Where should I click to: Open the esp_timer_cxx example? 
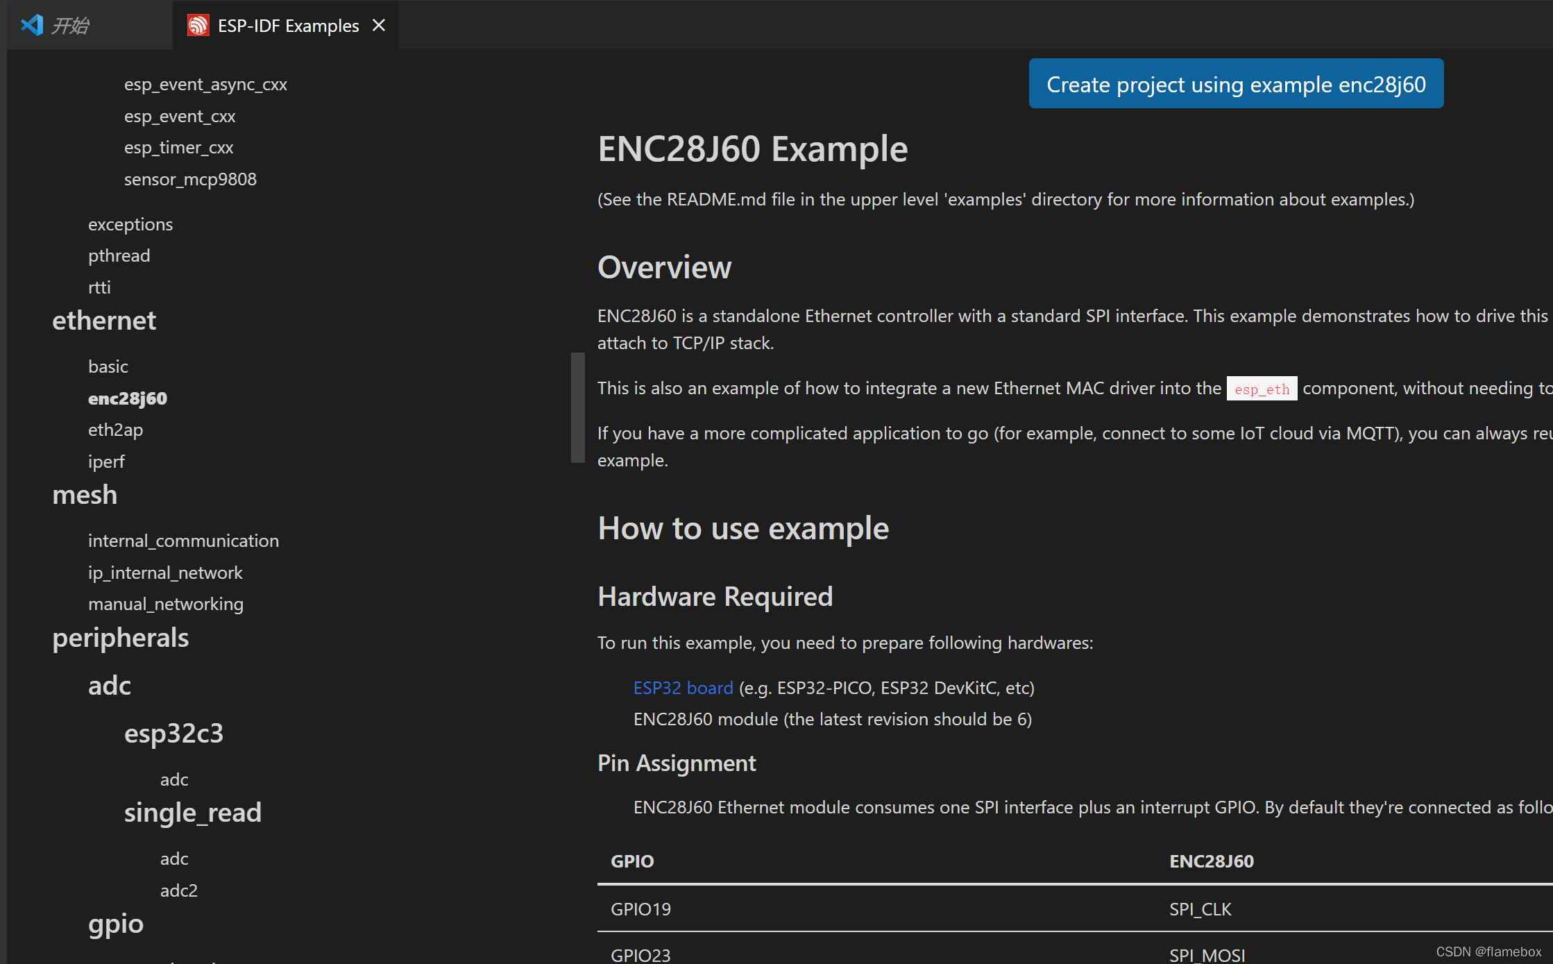tap(178, 148)
